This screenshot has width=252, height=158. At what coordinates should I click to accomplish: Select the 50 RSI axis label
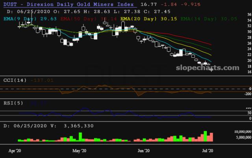249,113
